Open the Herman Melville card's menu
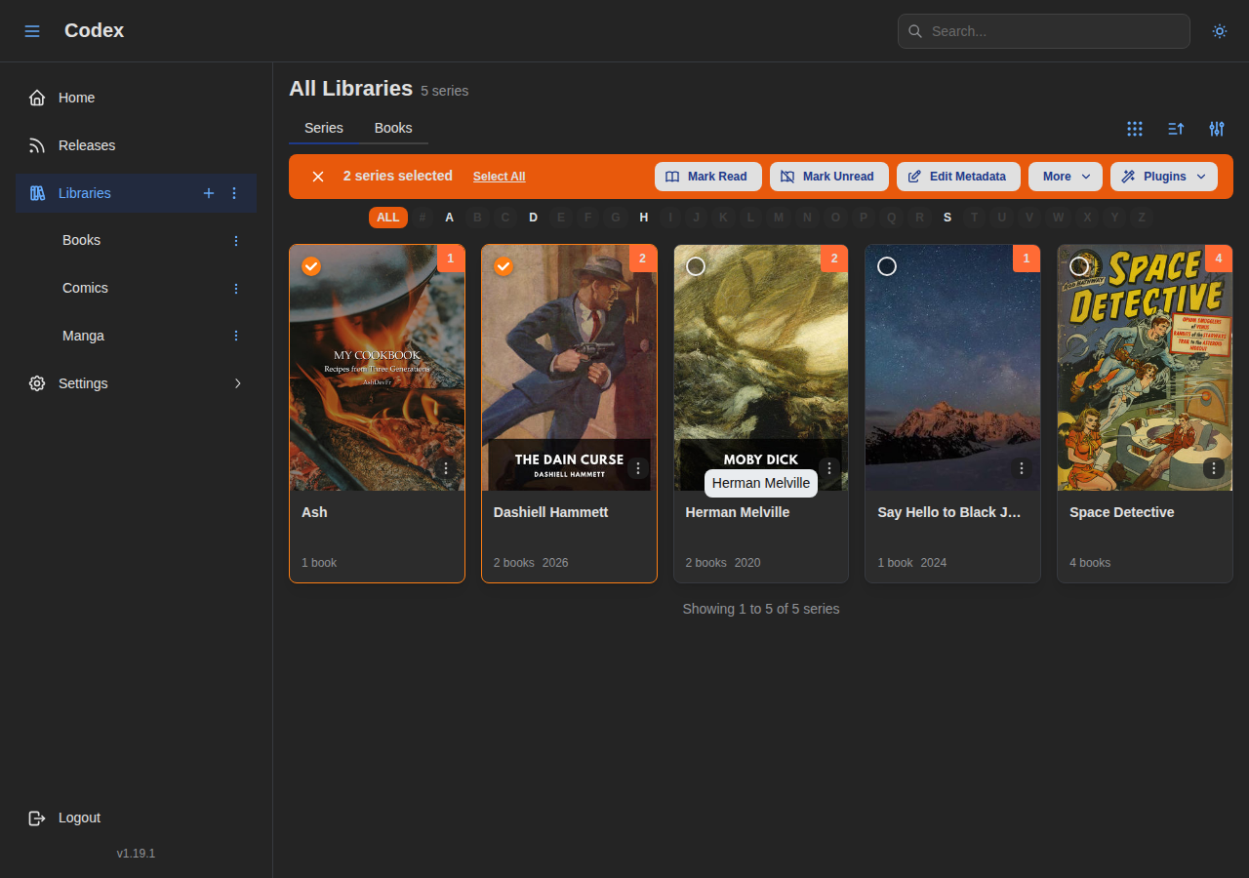The height and width of the screenshot is (878, 1249). point(829,468)
